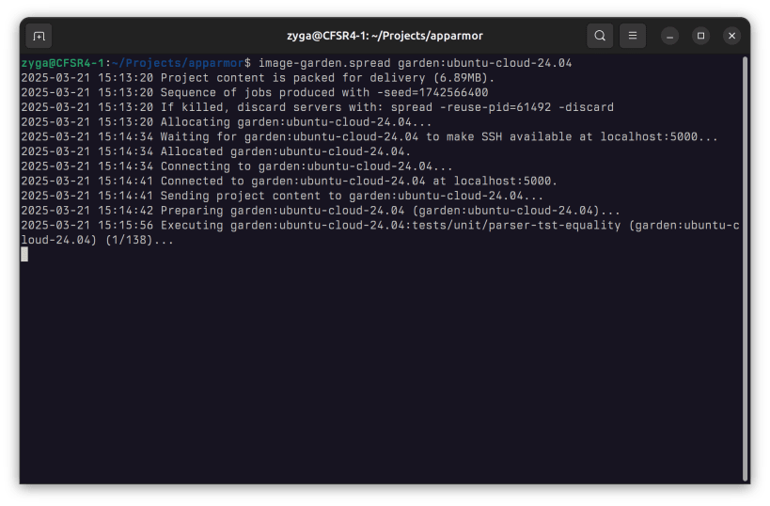
Task: Click the prompt path ~/Projects/apparmor
Action: coord(178,63)
